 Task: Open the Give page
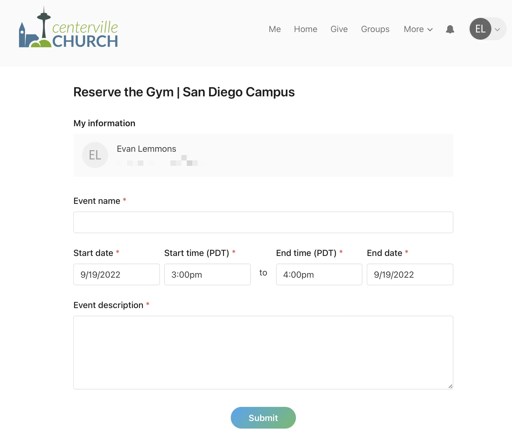click(x=339, y=29)
